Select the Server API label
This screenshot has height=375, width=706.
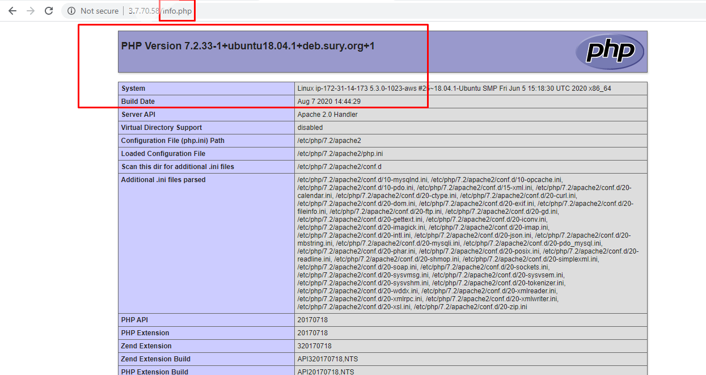pos(137,115)
